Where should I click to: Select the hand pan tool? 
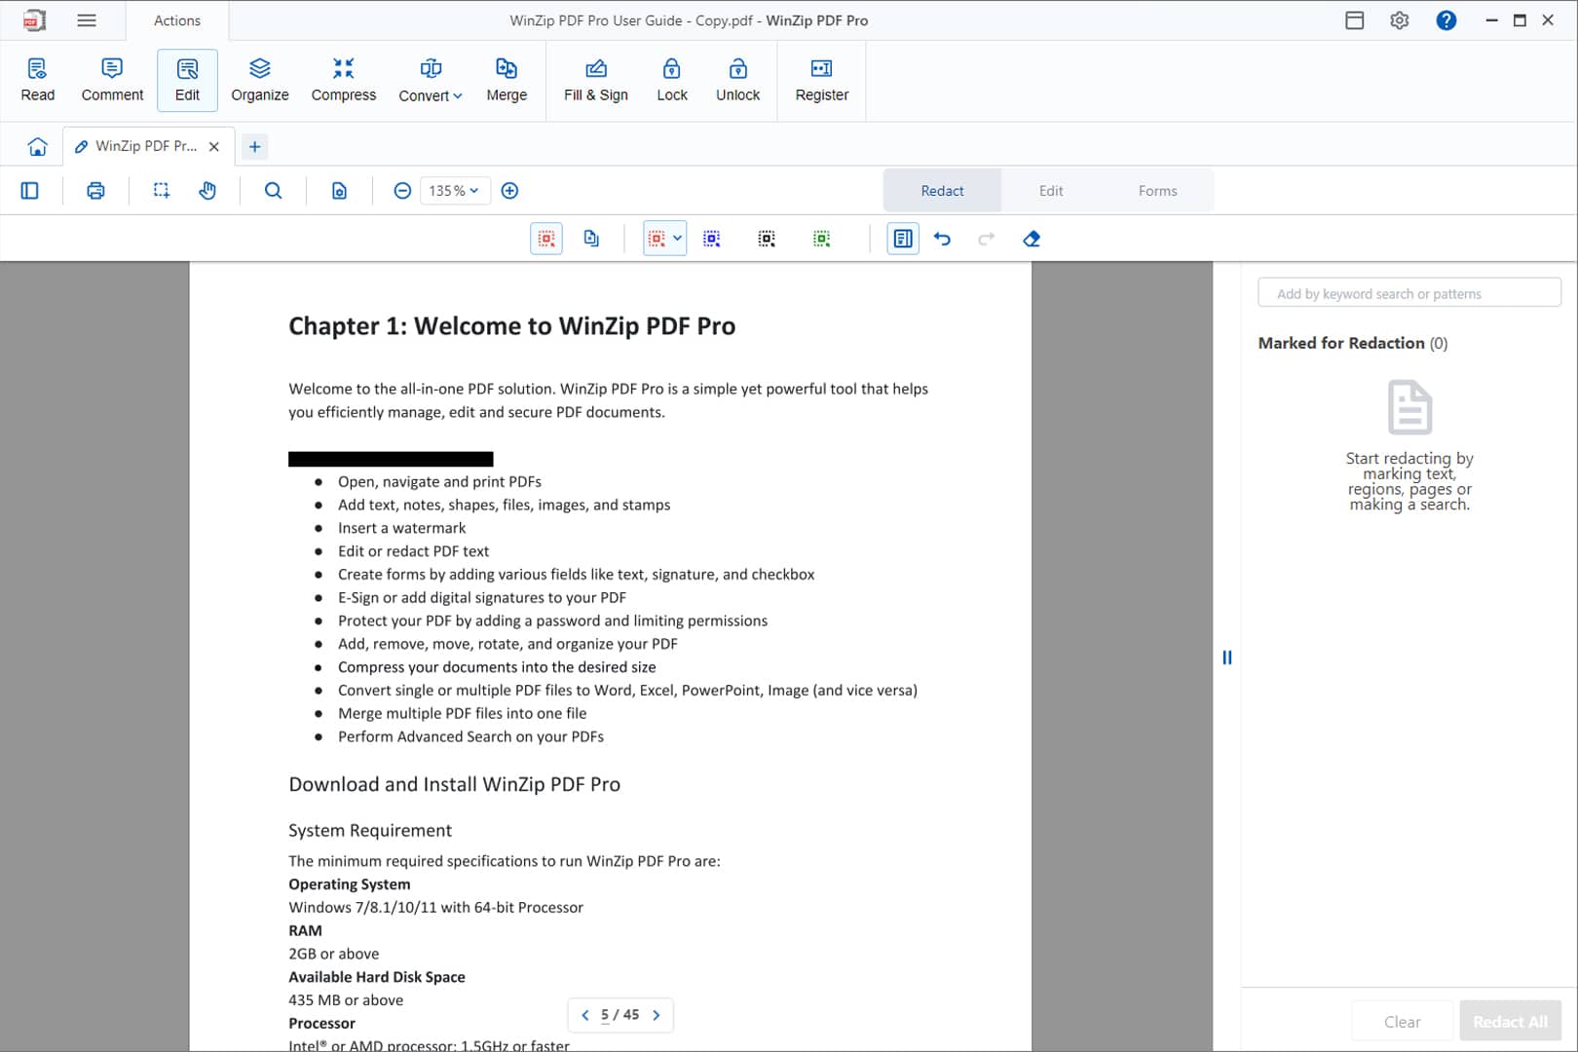pos(207,191)
